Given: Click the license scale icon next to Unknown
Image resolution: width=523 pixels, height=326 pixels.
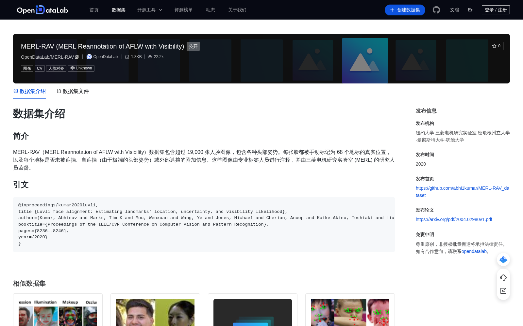Looking at the screenshot, I should click(x=73, y=68).
